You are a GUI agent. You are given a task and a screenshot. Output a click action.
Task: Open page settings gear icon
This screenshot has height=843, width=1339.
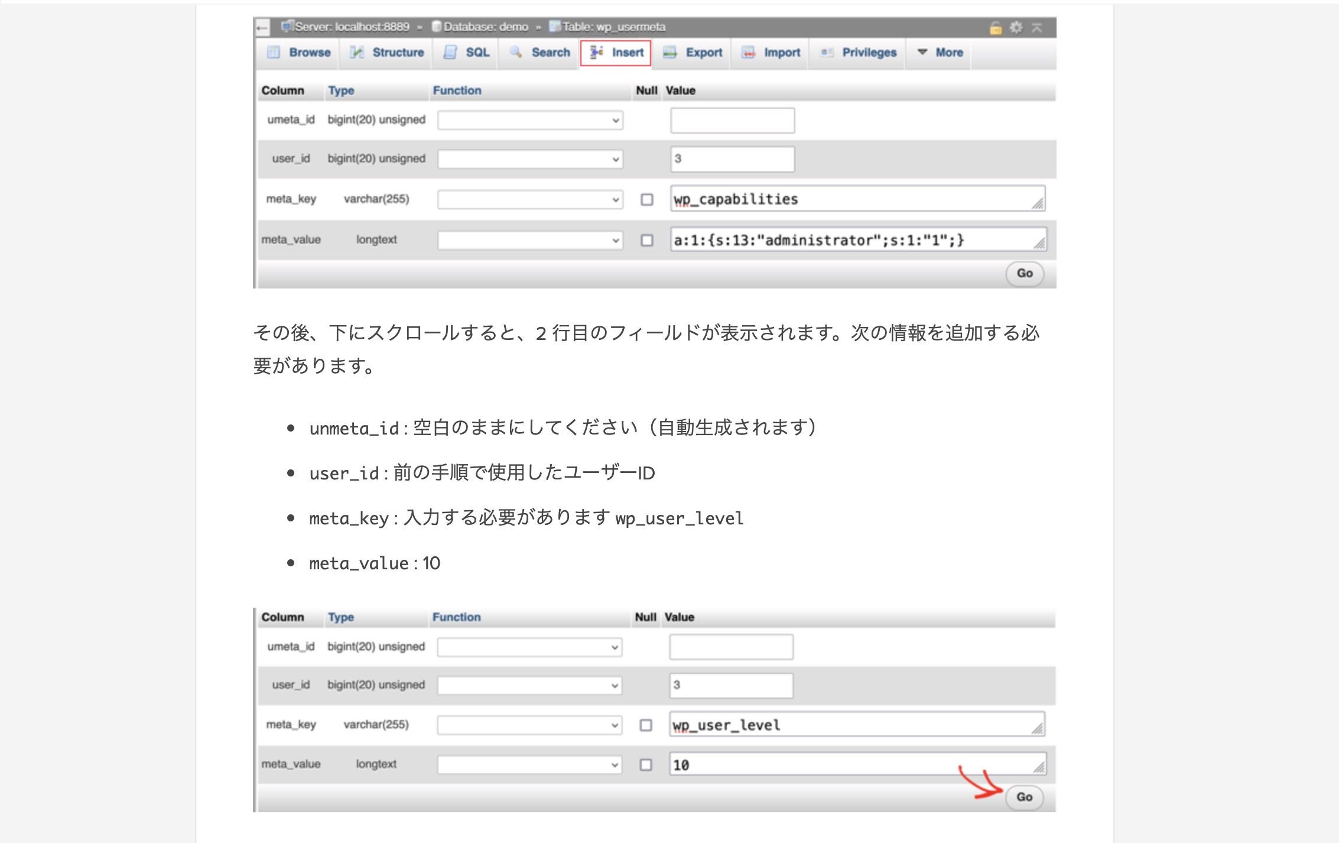[1016, 27]
